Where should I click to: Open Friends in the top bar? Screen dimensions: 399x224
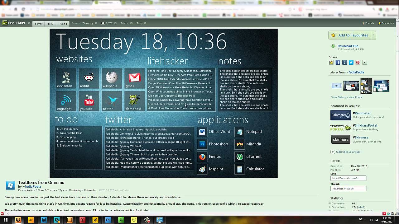368,23
